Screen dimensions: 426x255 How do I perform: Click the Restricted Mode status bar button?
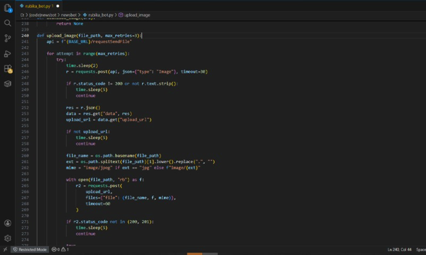(x=30, y=249)
